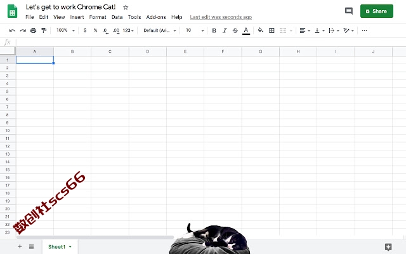Viewport: 406px width, 254px height.
Task: Select row 17 header
Action: (8, 185)
